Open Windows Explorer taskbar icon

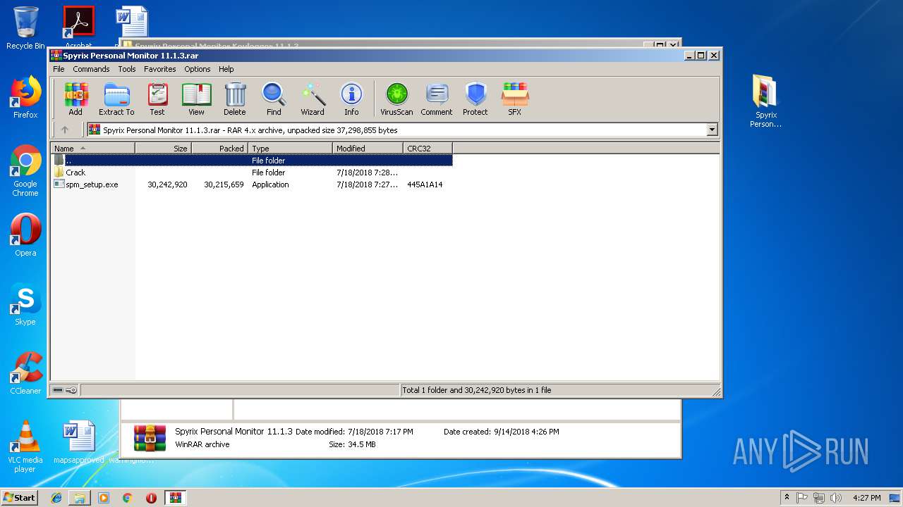coord(80,498)
